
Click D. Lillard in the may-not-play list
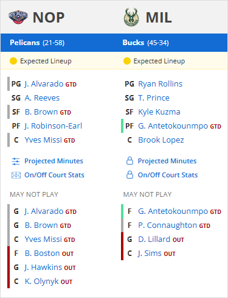point(154,239)
